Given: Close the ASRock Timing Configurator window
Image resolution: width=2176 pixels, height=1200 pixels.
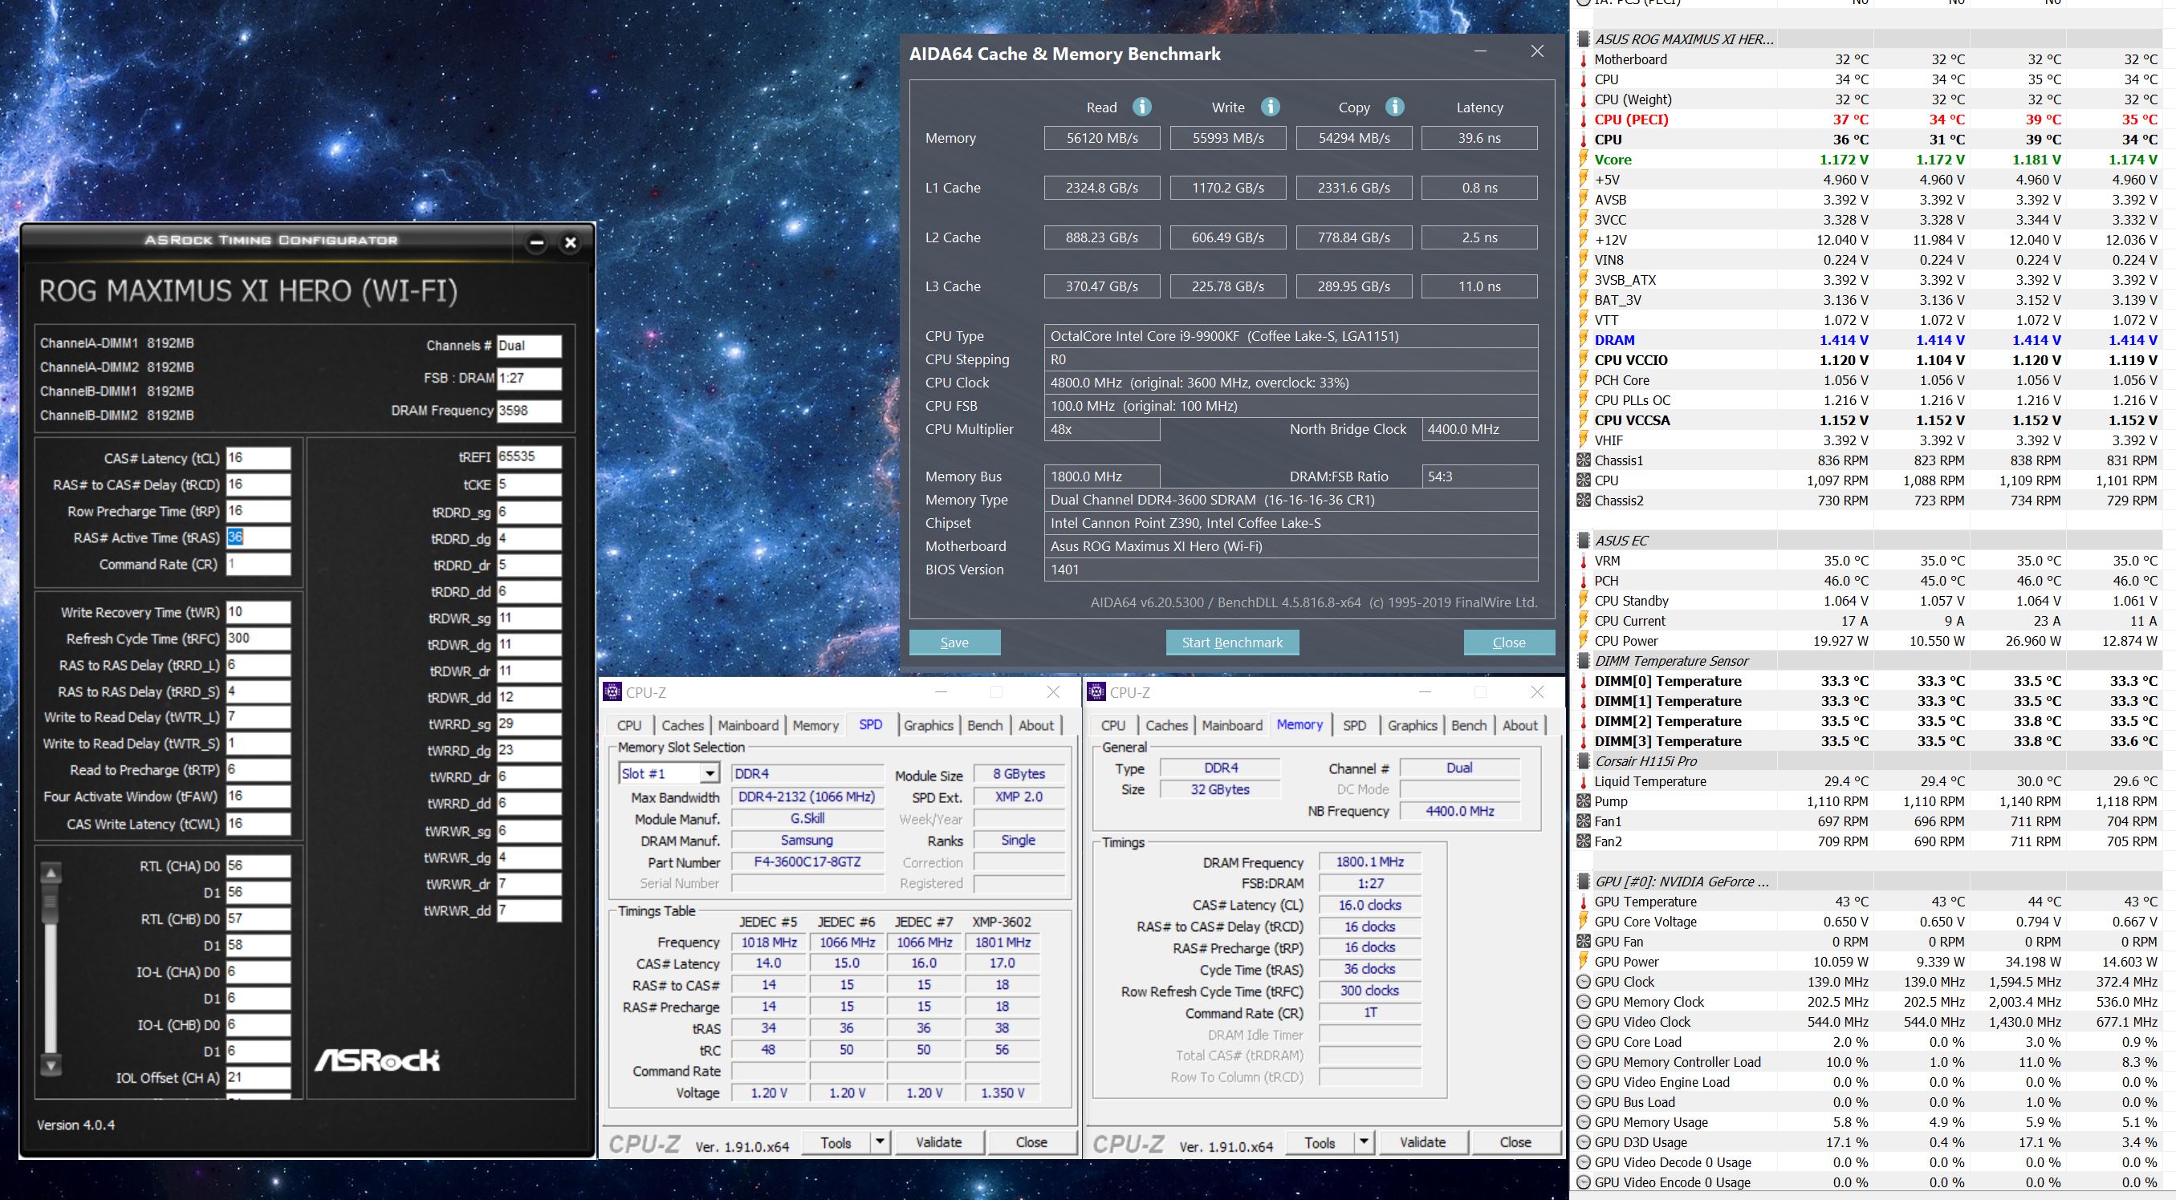Looking at the screenshot, I should tap(570, 243).
